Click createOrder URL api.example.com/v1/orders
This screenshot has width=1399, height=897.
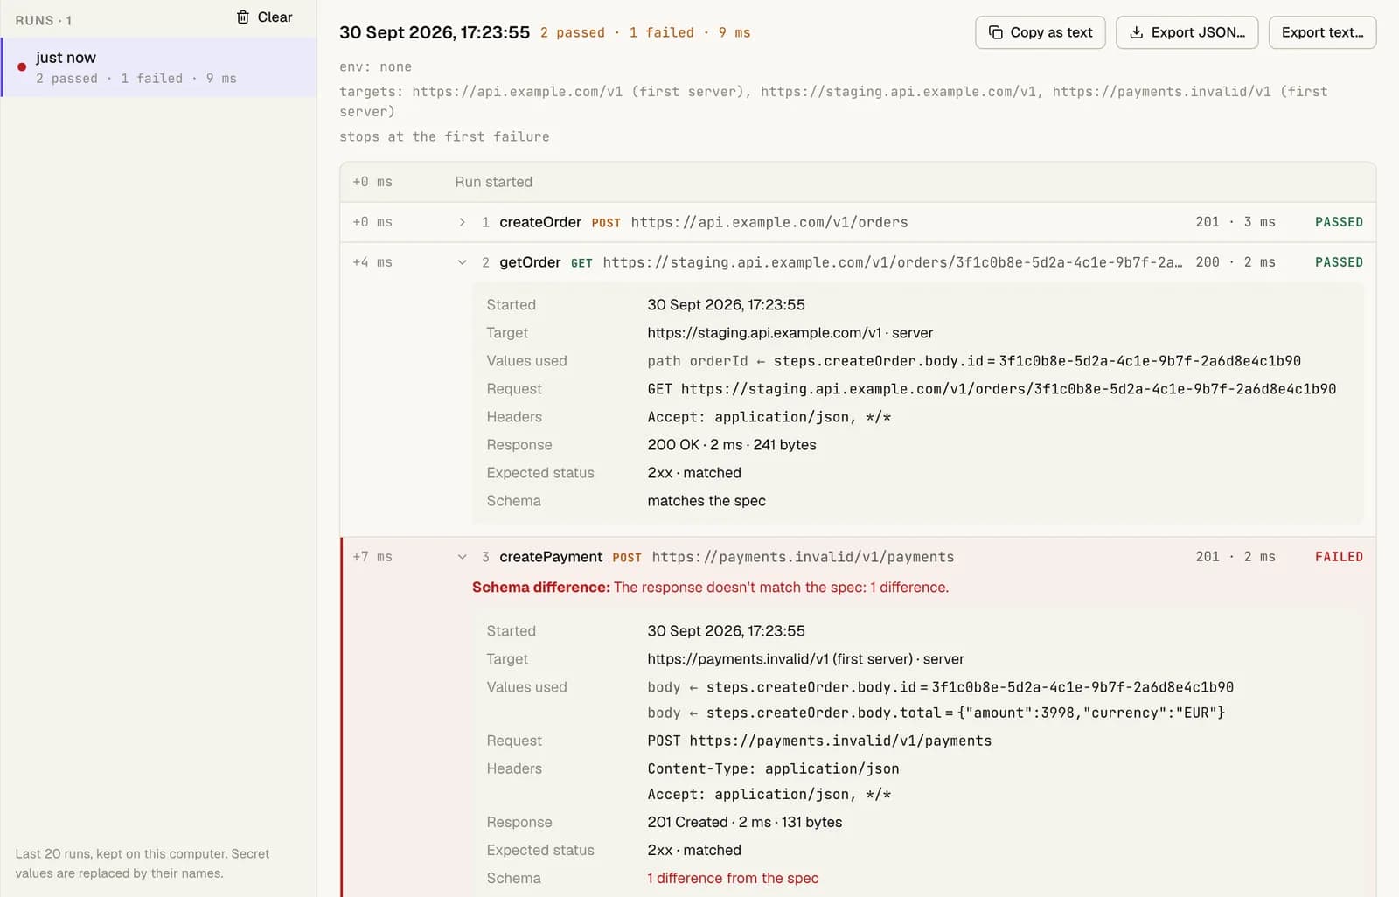coord(769,222)
